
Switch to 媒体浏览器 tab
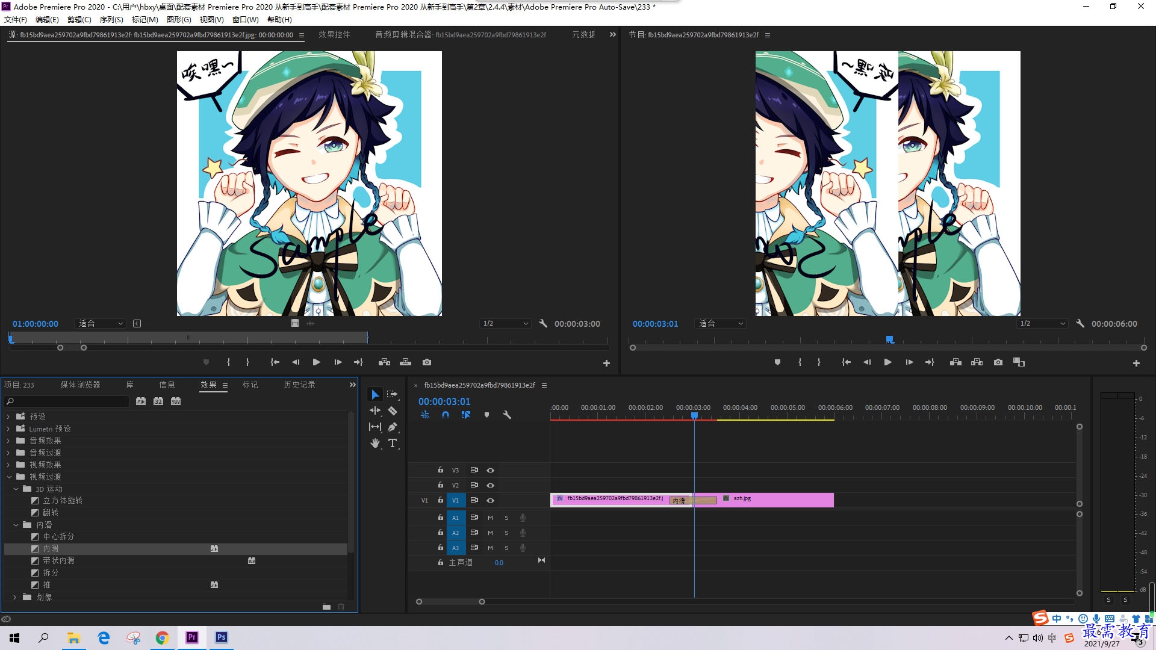click(x=80, y=385)
